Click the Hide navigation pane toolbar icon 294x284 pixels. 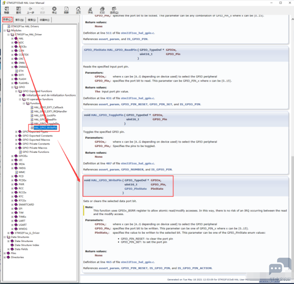[x=7, y=10]
